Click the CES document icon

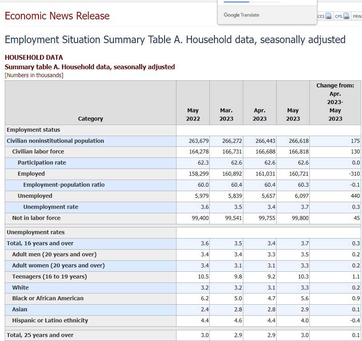coord(329,16)
